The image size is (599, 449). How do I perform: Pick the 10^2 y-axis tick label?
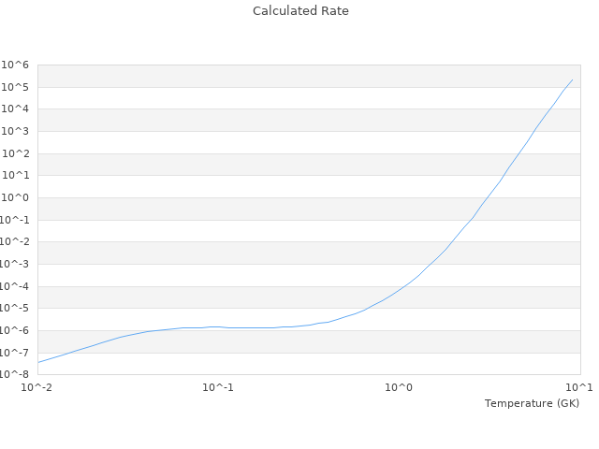[x=16, y=153]
